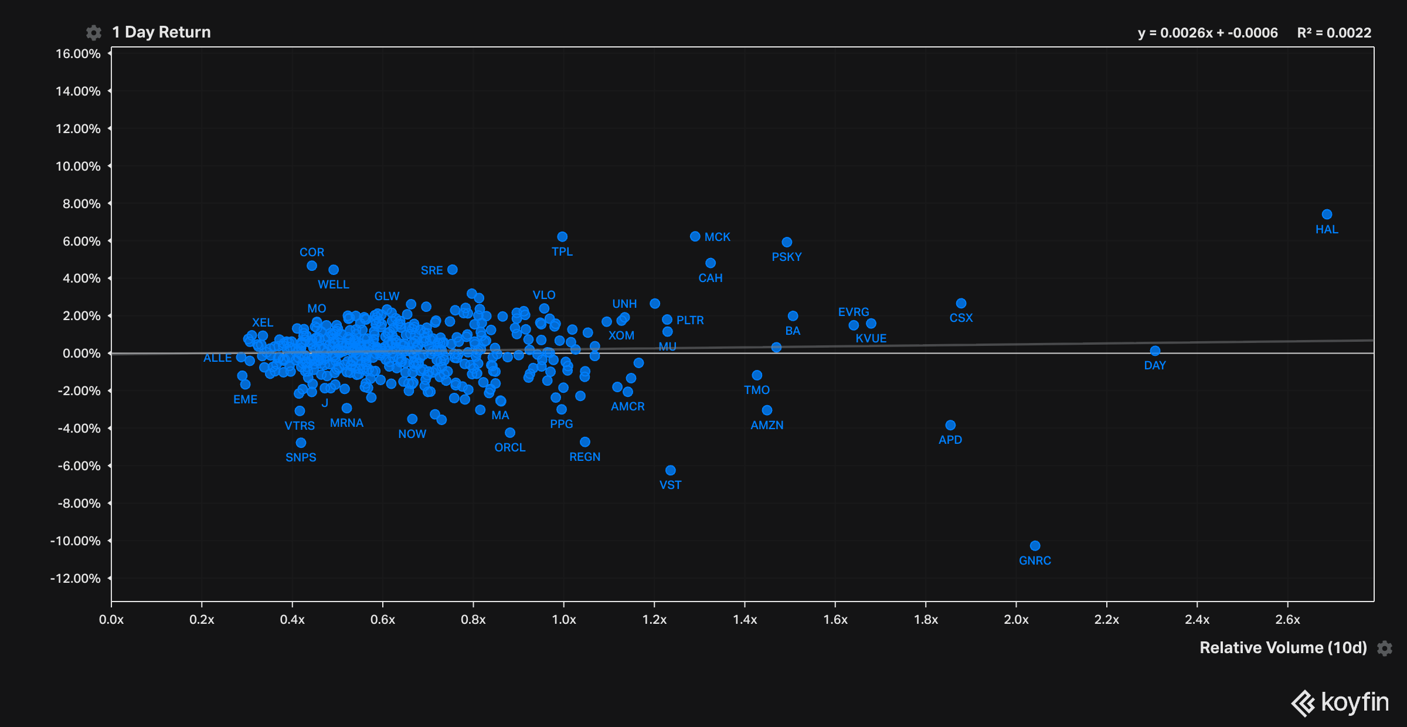Image resolution: width=1407 pixels, height=727 pixels.
Task: Click the CSX scatter dot
Action: pos(961,303)
